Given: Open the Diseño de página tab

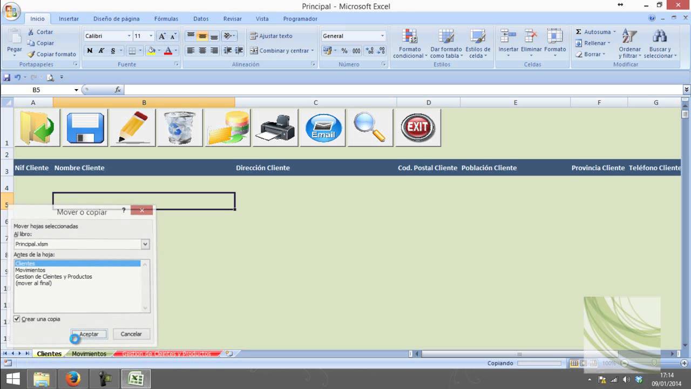Looking at the screenshot, I should point(116,18).
